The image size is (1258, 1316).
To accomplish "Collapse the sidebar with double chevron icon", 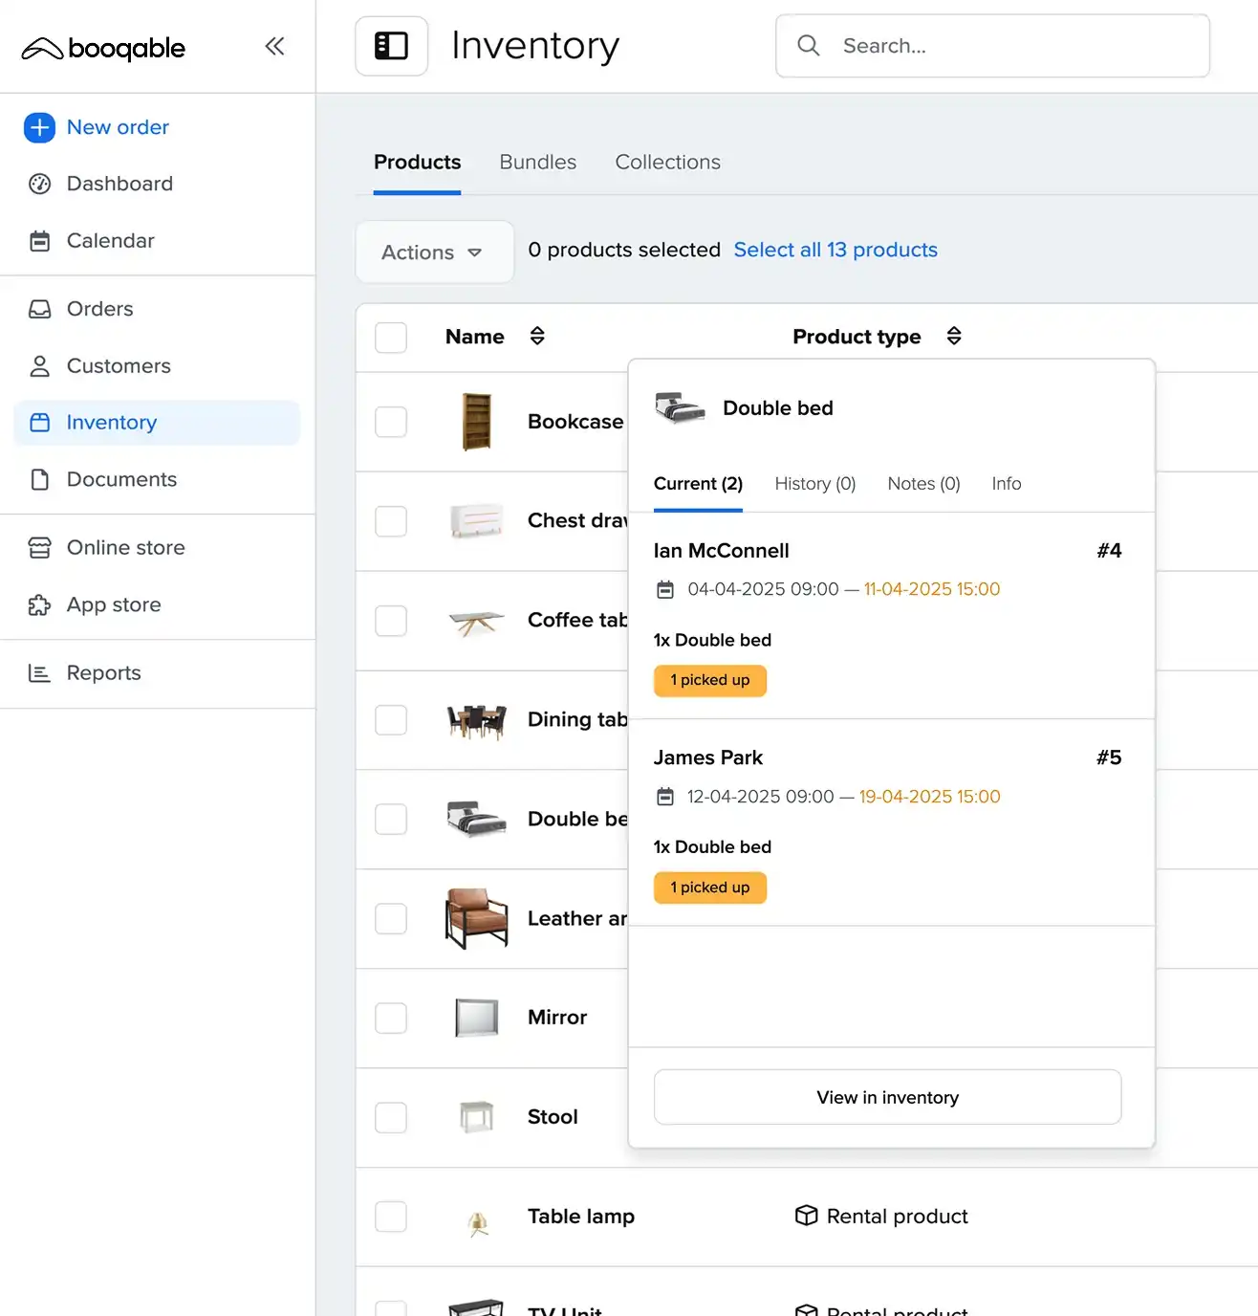I will tap(274, 46).
